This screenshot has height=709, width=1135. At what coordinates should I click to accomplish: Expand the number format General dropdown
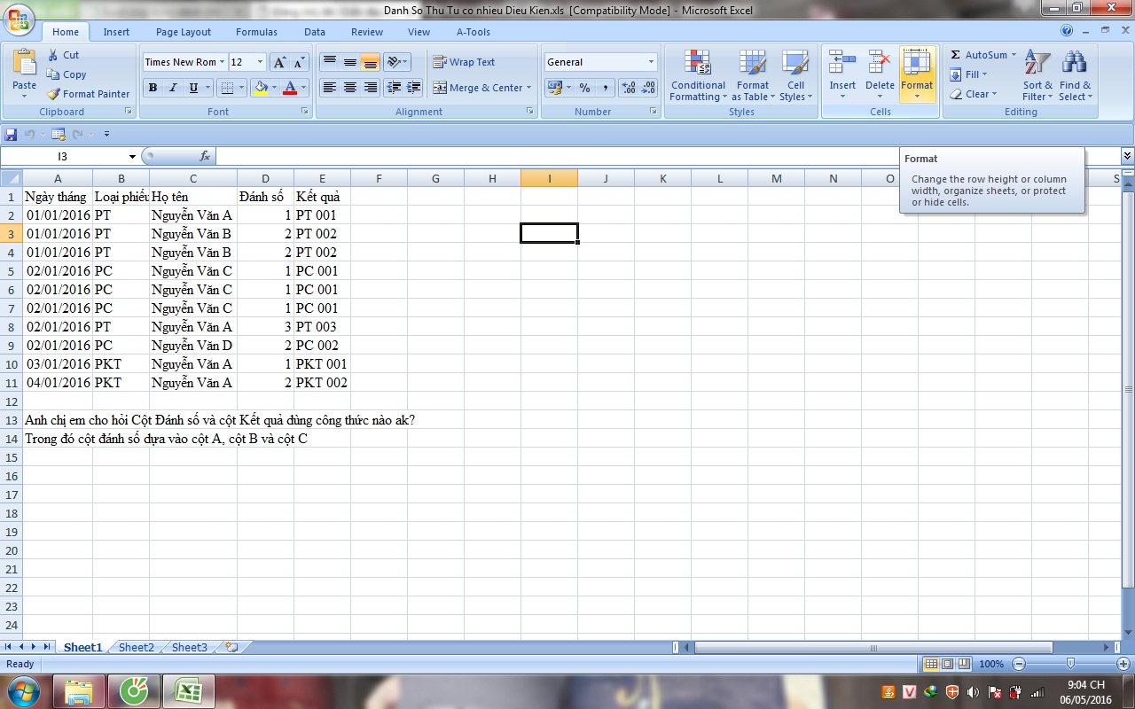tap(651, 62)
